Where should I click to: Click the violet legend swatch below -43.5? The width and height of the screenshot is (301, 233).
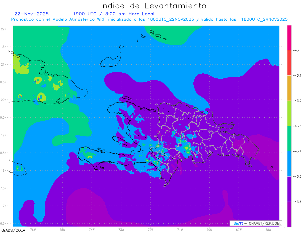click(289, 189)
